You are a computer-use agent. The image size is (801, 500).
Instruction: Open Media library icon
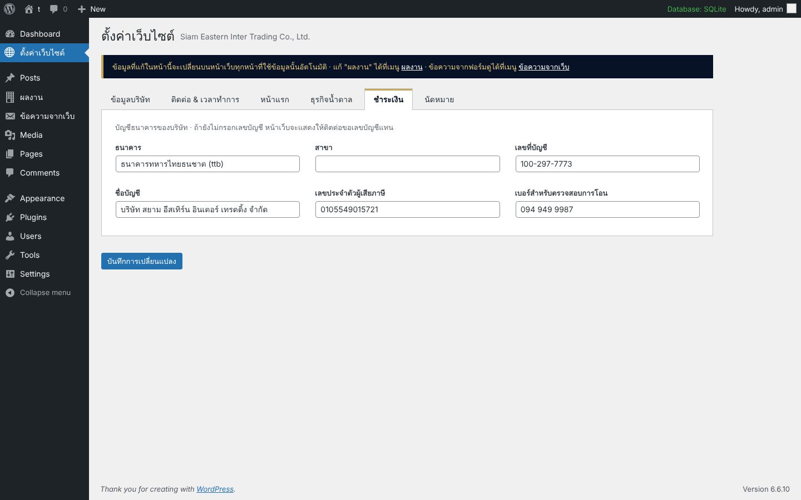9,135
